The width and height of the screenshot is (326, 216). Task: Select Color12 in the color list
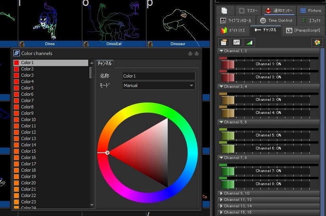28,132
